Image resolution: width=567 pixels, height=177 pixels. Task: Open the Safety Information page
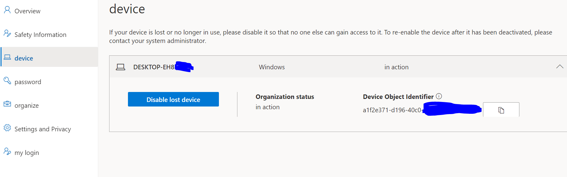pyautogui.click(x=40, y=35)
